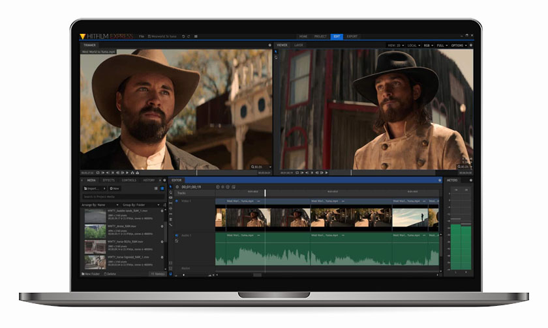
Task: Select the WWTY_horse-SignAdd_RAW_1.mov media item
Action: tap(124, 262)
